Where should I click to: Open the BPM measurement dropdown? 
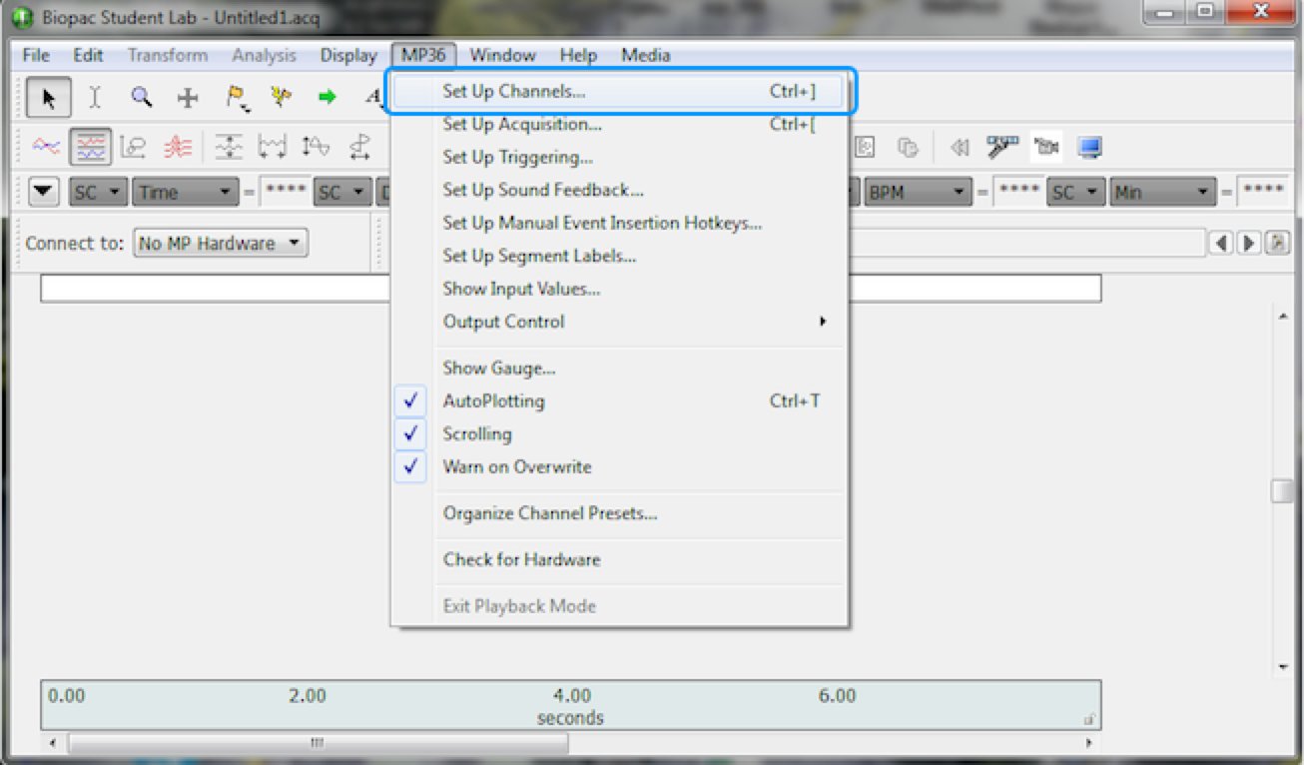tap(918, 192)
